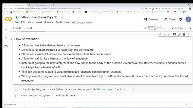Run the print(print_lyrics) cell
This screenshot has height=108, width=193.
[x=17, y=89]
